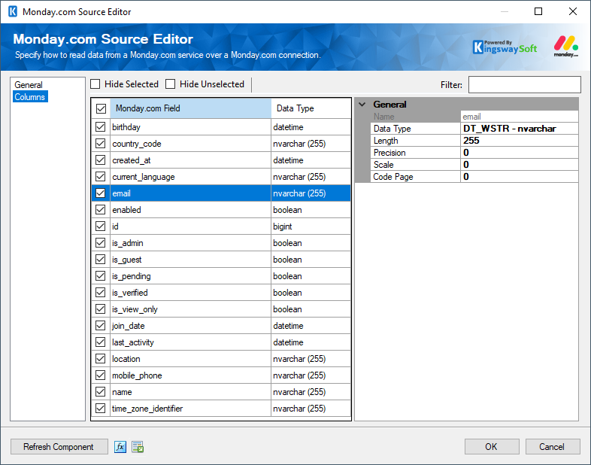Uncheck the email field checkbox
This screenshot has height=465, width=591.
coord(100,193)
